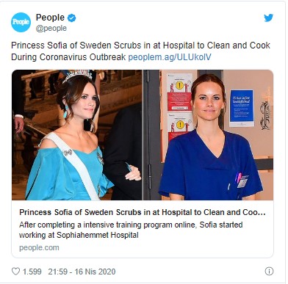
Task: Click the People profile avatar logo
Action: click(21, 22)
